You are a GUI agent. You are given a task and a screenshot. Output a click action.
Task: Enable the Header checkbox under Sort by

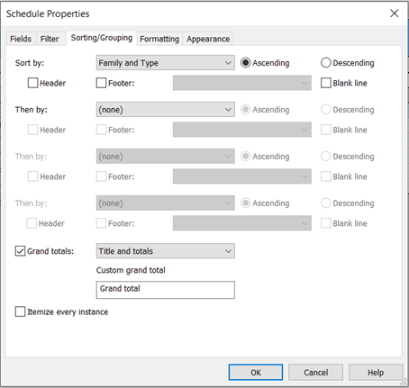tap(32, 83)
